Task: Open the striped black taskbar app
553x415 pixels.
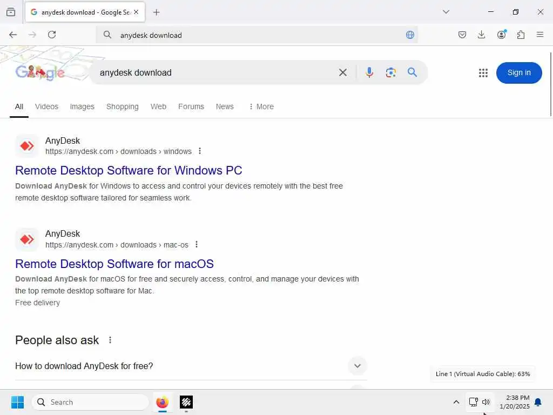Action: [186, 402]
